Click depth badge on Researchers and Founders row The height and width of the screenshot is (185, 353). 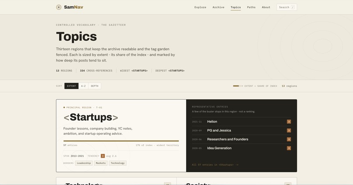click(x=289, y=139)
